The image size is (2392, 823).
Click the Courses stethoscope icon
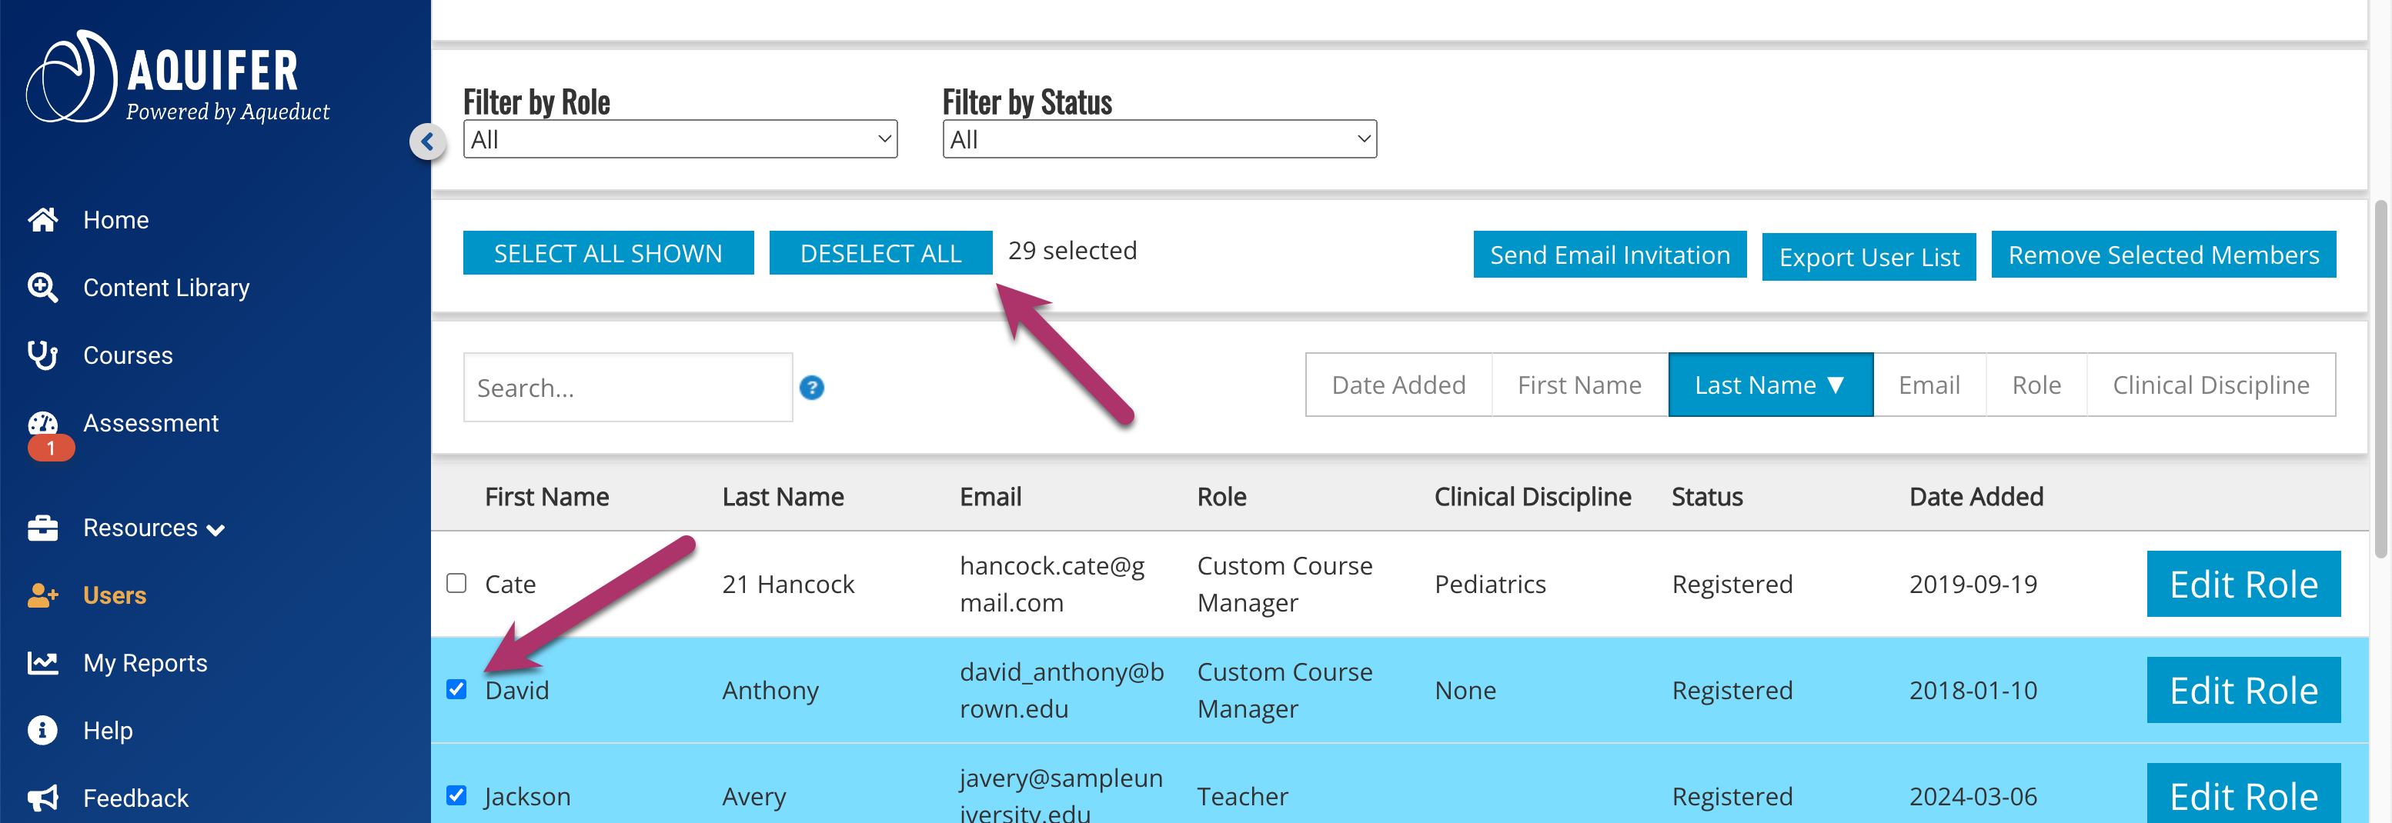(43, 355)
